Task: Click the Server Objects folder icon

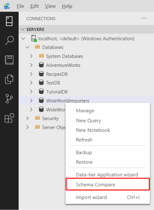Action: tap(37, 127)
